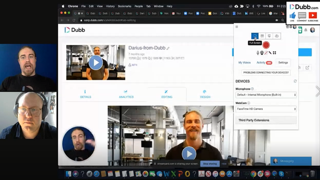Open Finder from the Dock
Screen dimensions: 320x180
pos(68,174)
